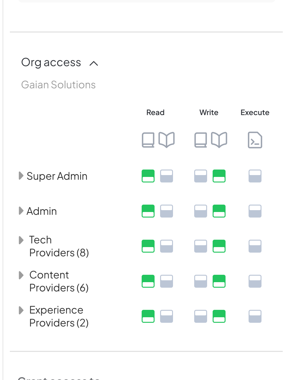Image resolution: width=283 pixels, height=380 pixels.
Task: Click the Gaian Solutions organization label
Action: [58, 85]
